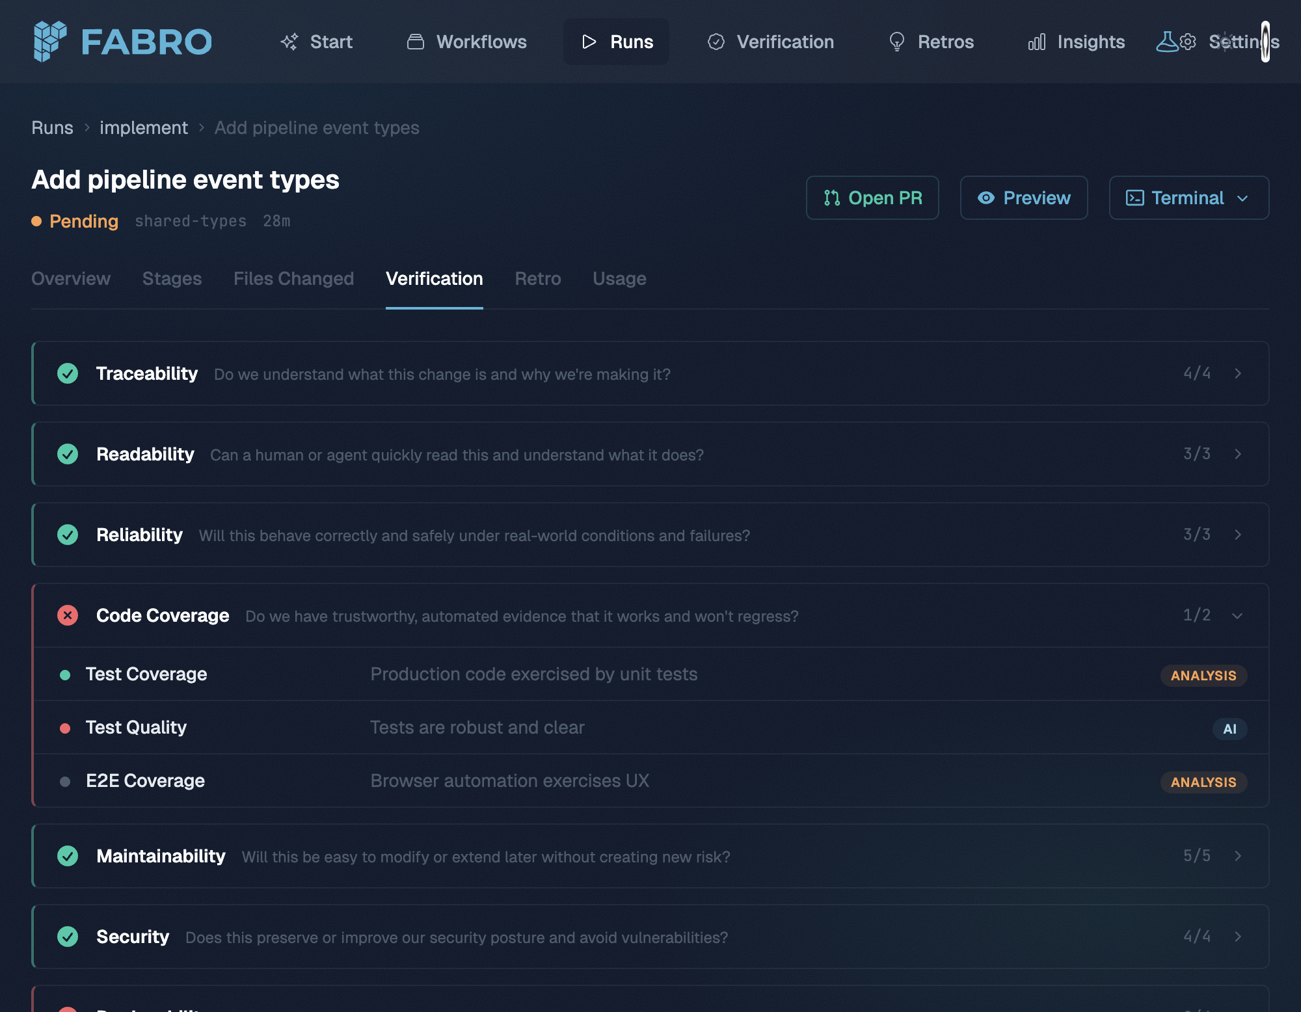
Task: Click the Open PR button
Action: click(872, 198)
